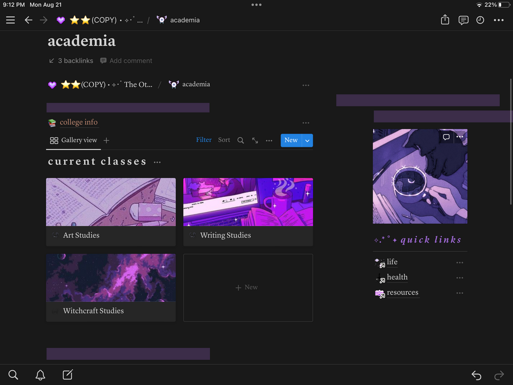Open the Witchcraft Studies card
This screenshot has height=385, width=513.
[x=111, y=287]
